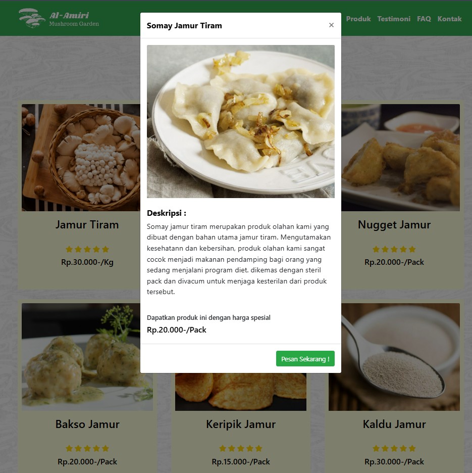This screenshot has width=472, height=473.
Task: Open the FAQ navigation link
Action: [424, 19]
